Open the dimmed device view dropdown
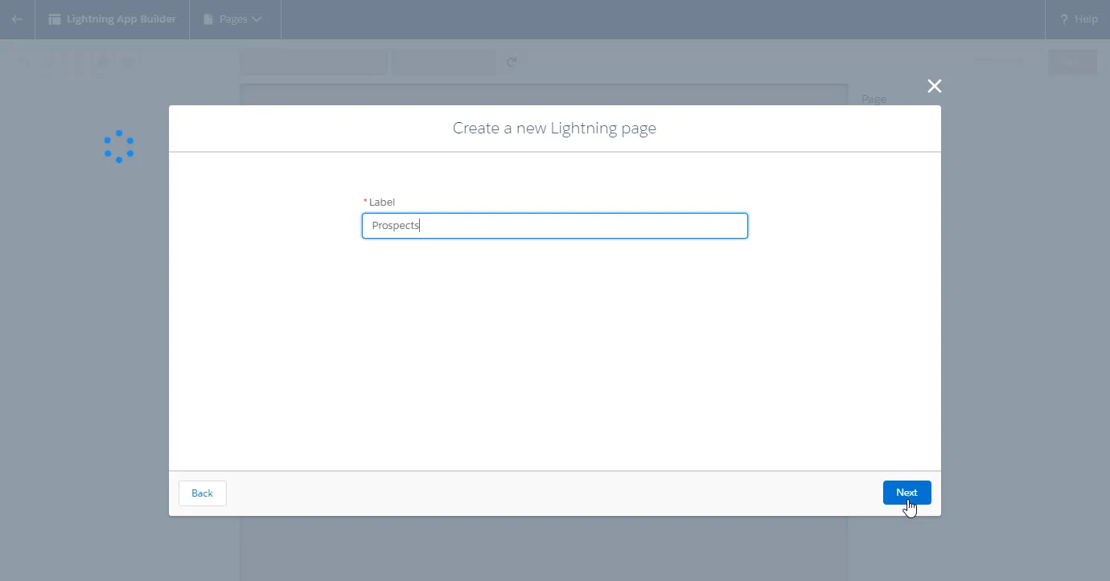This screenshot has width=1110, height=581. (314, 63)
